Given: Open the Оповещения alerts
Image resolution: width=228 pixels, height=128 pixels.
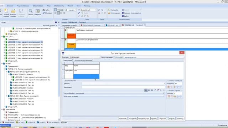Looking at the screenshot, I should [114, 13].
